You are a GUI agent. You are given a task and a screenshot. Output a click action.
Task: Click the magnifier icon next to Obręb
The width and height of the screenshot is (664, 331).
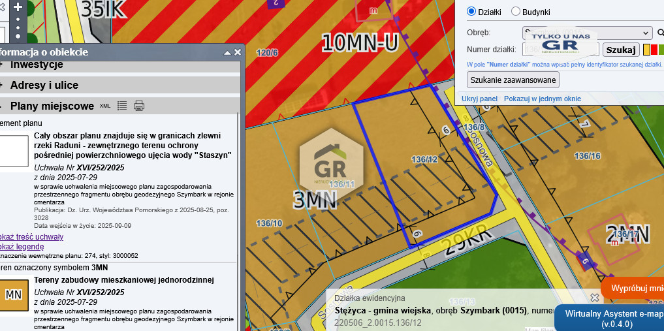[x=660, y=33]
